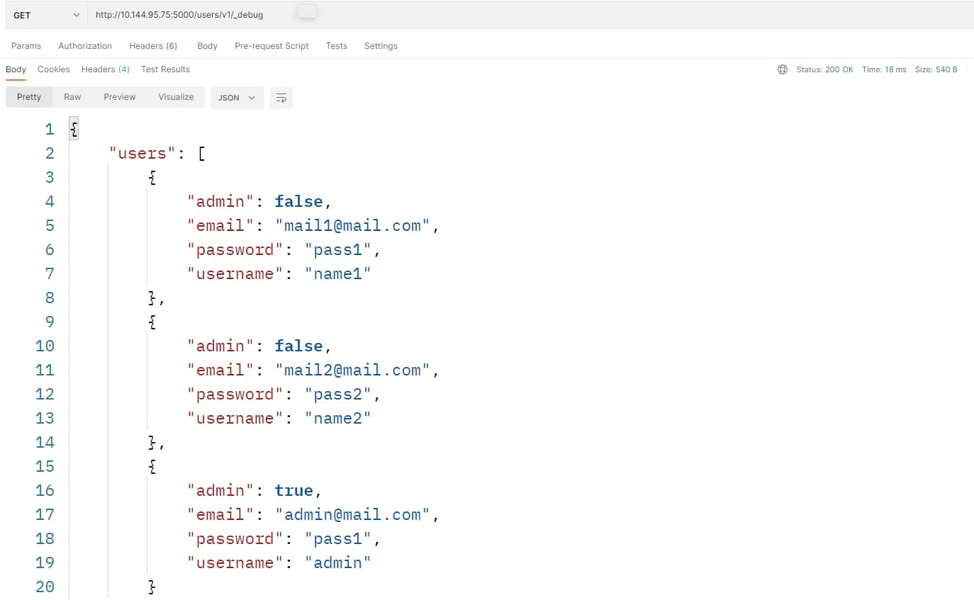Click line number 16 in the response
The width and height of the screenshot is (974, 600).
pyautogui.click(x=45, y=490)
